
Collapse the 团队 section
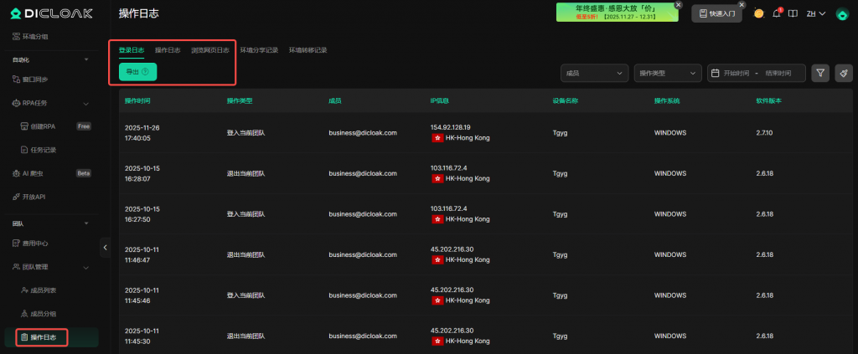(86, 223)
